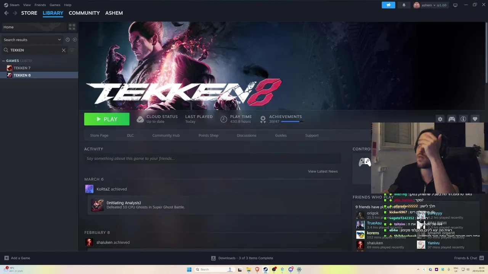This screenshot has height=274, width=488.
Task: Open the notifications bell
Action: coord(404,5)
